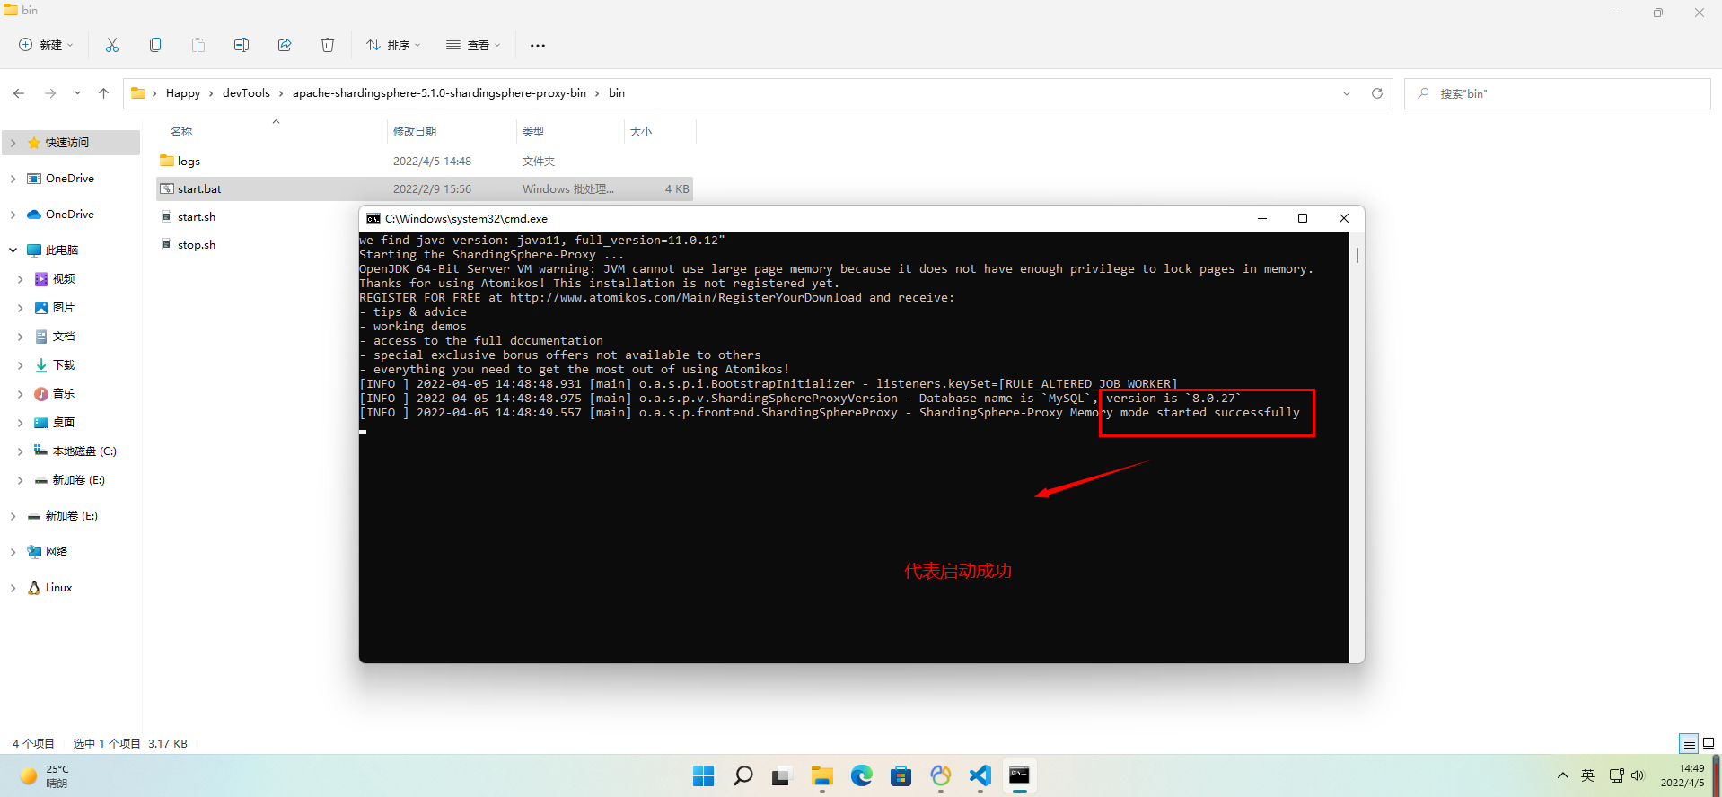Click the cmd.exe window title bar icon

373,219
